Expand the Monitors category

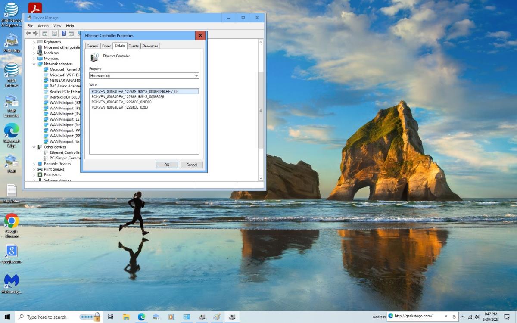pos(34,59)
